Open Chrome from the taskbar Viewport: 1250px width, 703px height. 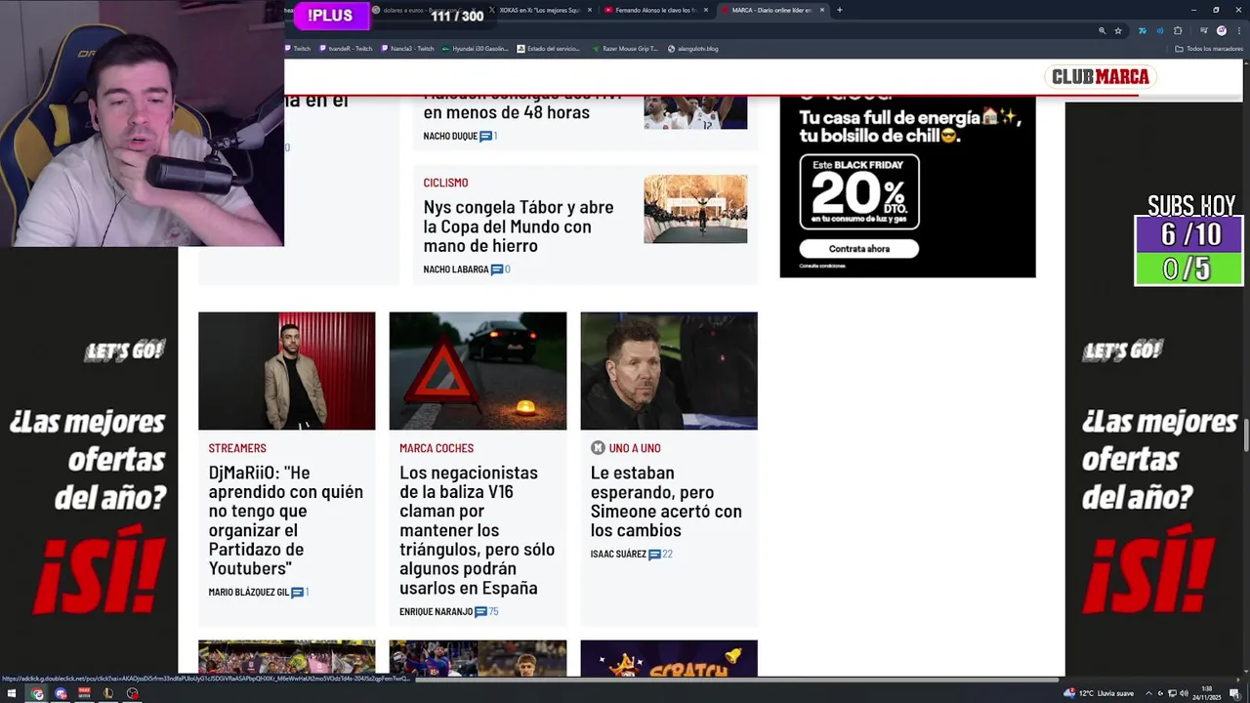37,693
